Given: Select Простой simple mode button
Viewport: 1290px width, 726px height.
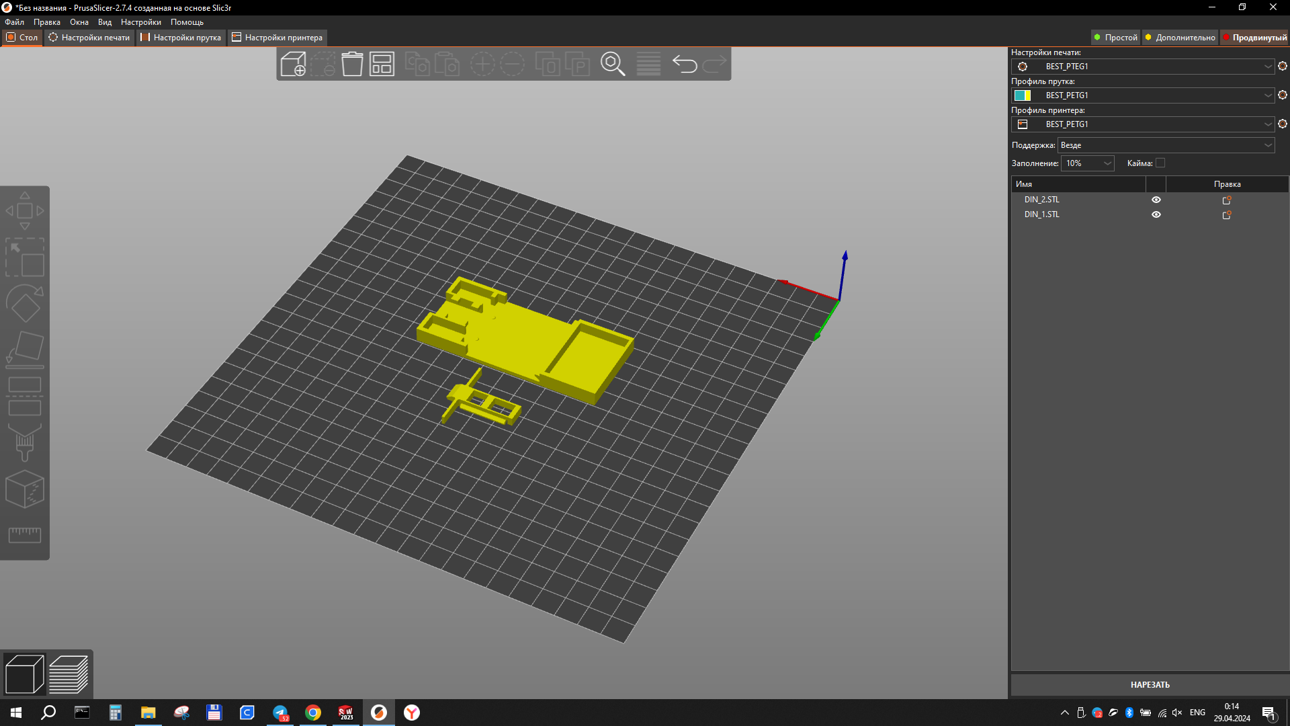Looking at the screenshot, I should pyautogui.click(x=1115, y=38).
